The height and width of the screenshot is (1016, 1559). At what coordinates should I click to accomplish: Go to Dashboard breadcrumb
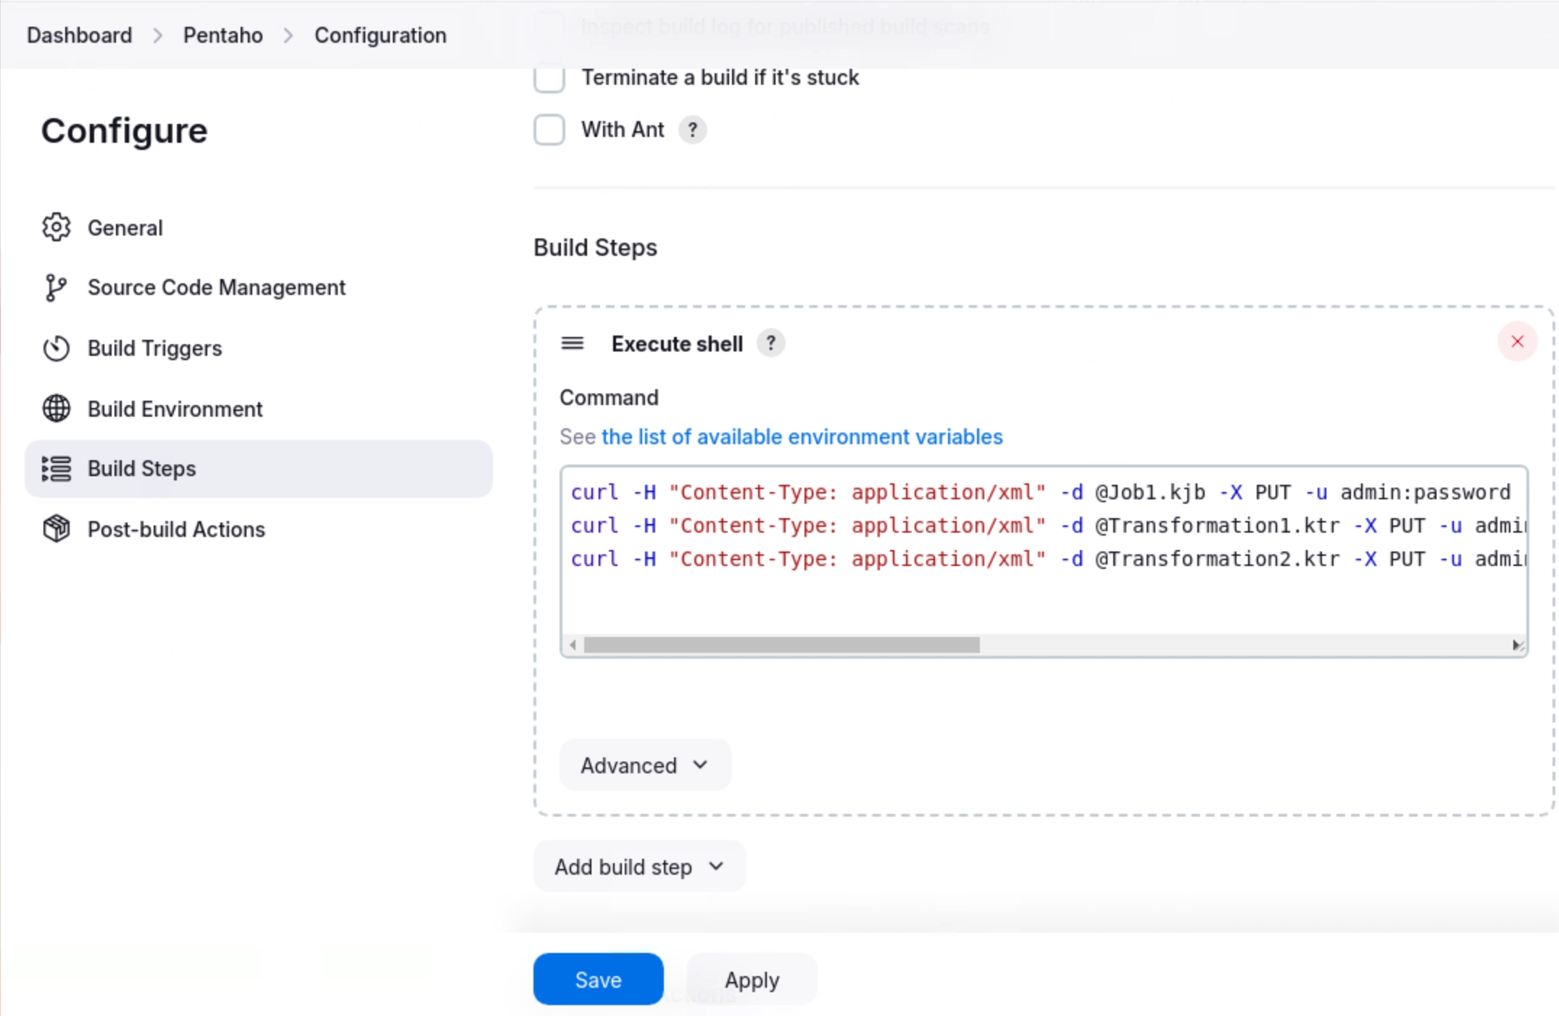(x=80, y=35)
